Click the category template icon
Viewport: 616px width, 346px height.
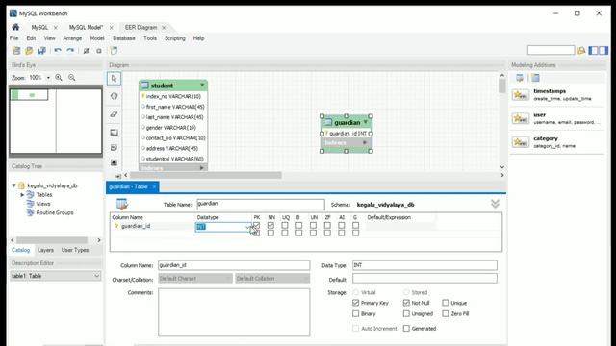click(x=521, y=142)
